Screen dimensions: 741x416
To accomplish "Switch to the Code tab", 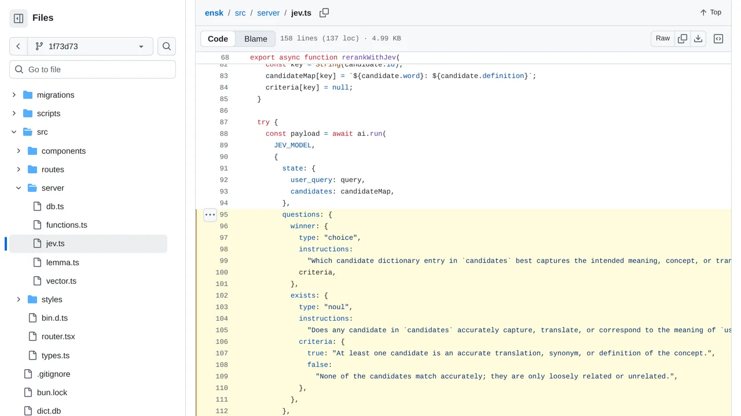I will (x=218, y=39).
